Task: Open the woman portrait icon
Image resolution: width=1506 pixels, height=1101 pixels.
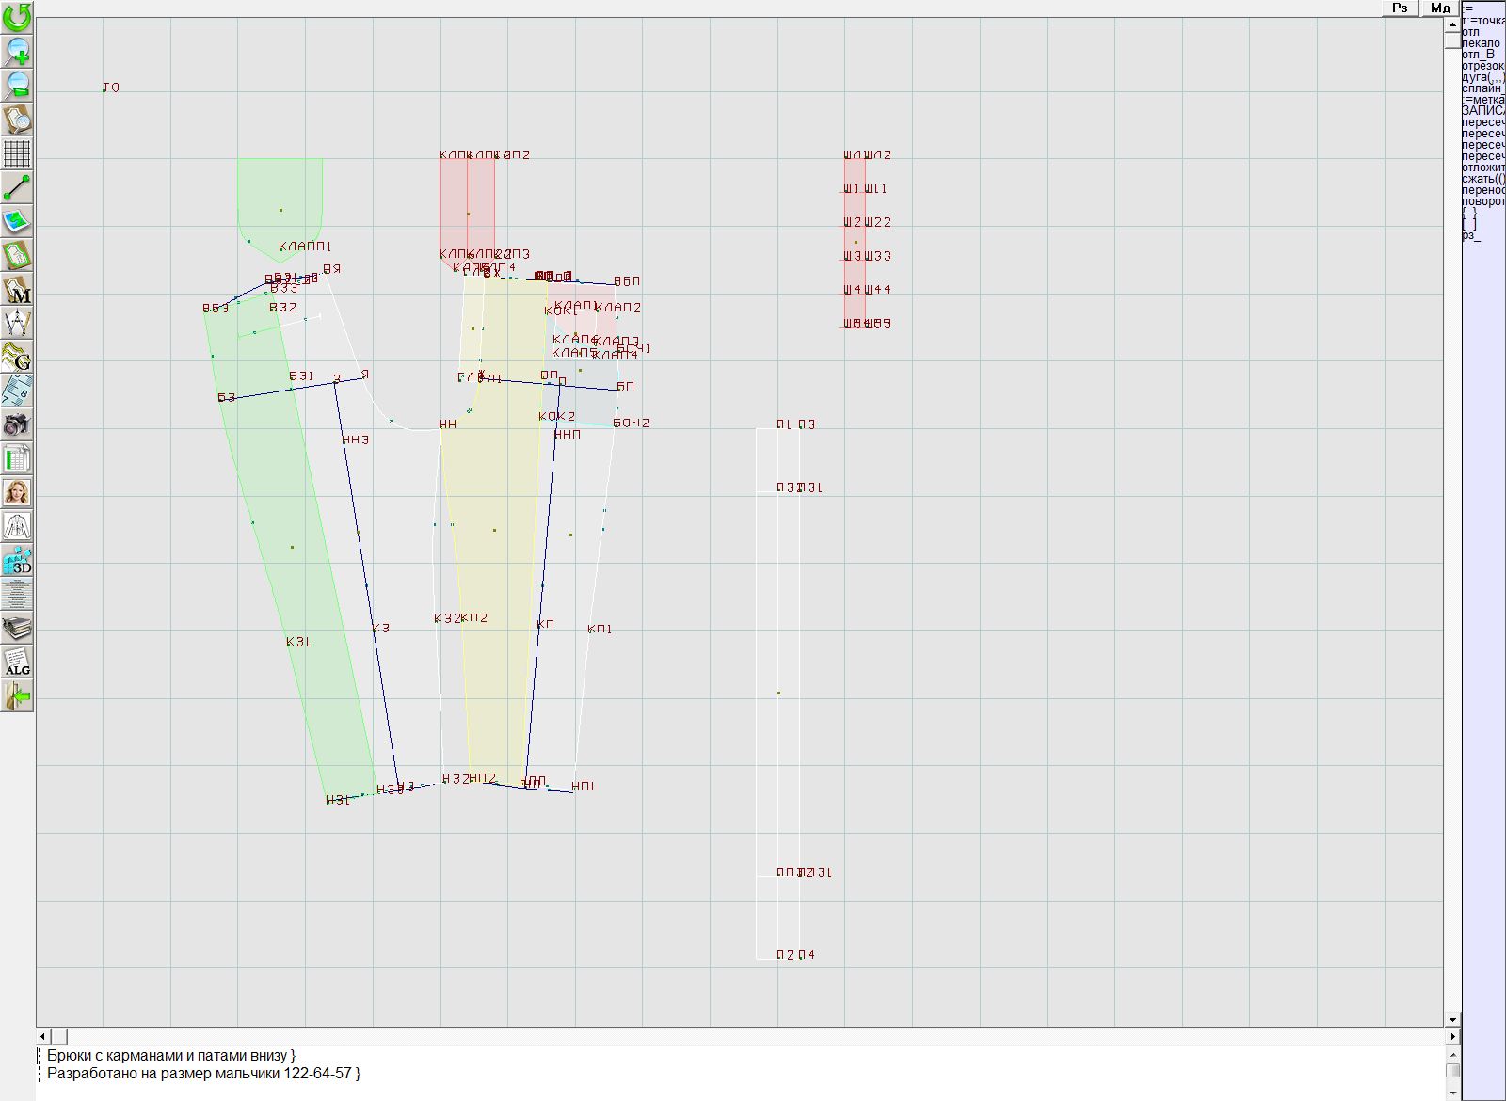Action: click(x=17, y=492)
